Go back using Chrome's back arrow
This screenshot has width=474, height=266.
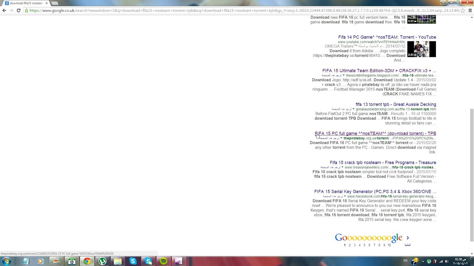4,10
